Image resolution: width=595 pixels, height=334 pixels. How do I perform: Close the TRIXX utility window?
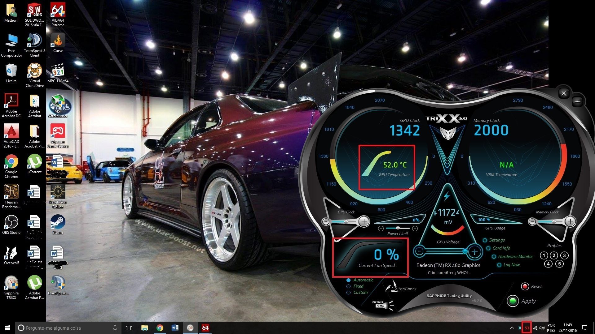tap(564, 93)
